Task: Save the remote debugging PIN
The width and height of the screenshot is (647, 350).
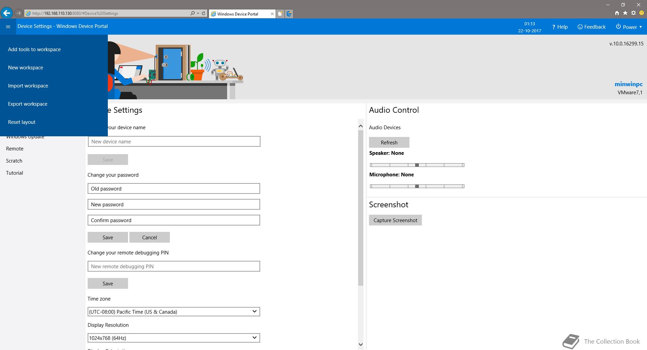Action: (x=108, y=283)
